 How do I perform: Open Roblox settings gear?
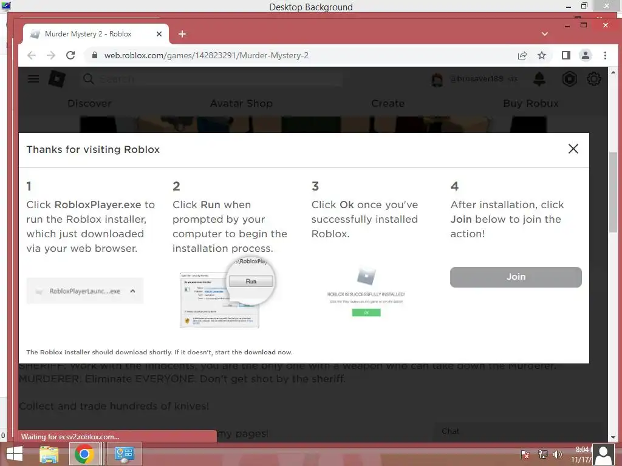point(594,79)
